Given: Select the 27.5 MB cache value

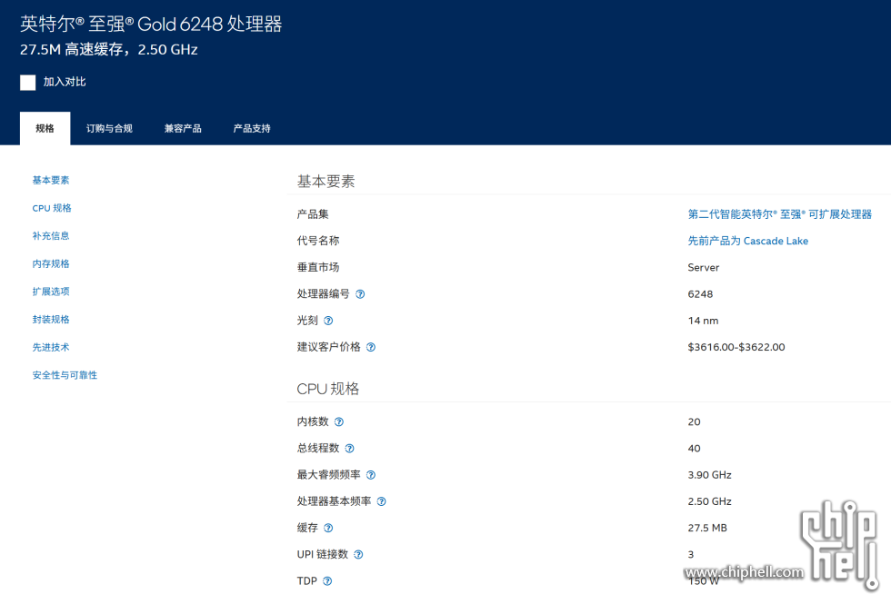Looking at the screenshot, I should click(707, 528).
